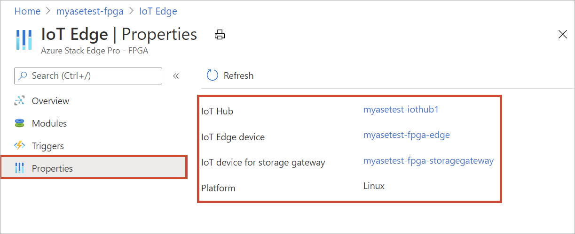Click the Refresh circular arrow icon
575x234 pixels.
tap(213, 75)
